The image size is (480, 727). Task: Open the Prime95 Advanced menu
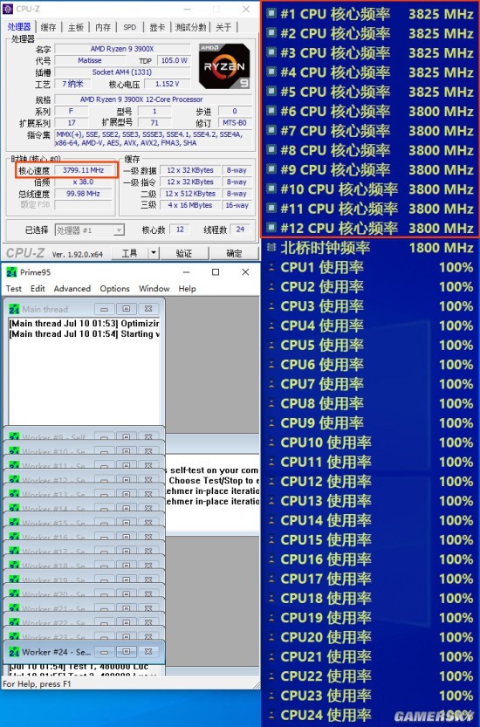[72, 288]
